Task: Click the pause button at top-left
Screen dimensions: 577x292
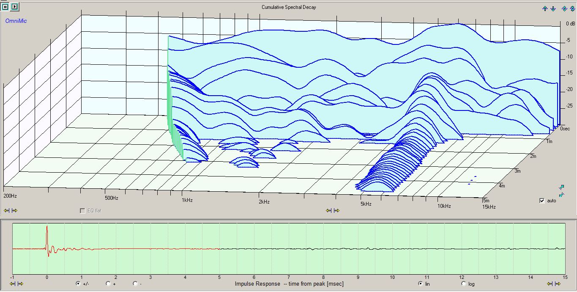Action: pyautogui.click(x=6, y=6)
